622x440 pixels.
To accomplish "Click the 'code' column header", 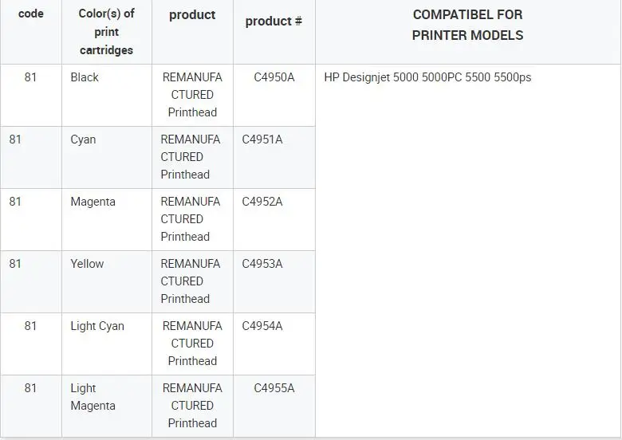I will click(30, 14).
